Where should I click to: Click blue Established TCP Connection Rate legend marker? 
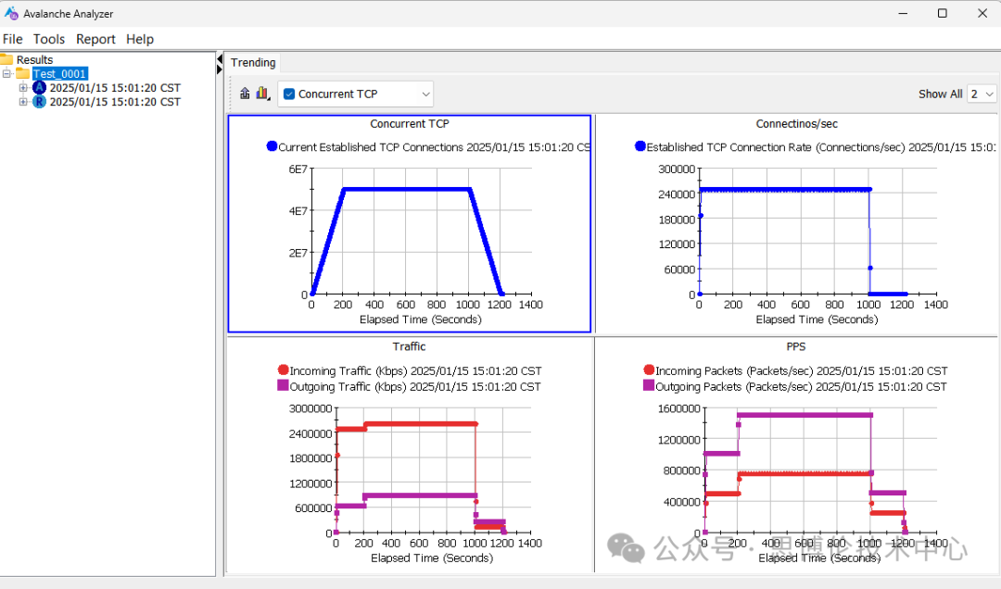pyautogui.click(x=640, y=146)
